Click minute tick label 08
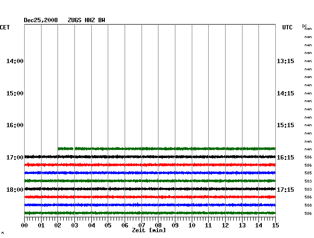The height and width of the screenshot is (238, 314). click(x=158, y=225)
